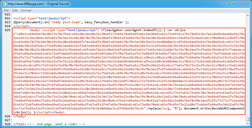
Task: Click the <script type="text/javascript"> tag on line 922
Action: coord(42,18)
